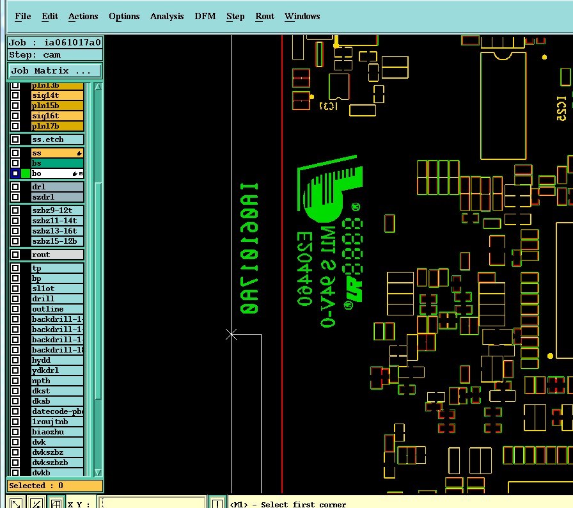This screenshot has height=508, width=573.
Task: Select the bs layer name
Action: click(58, 163)
